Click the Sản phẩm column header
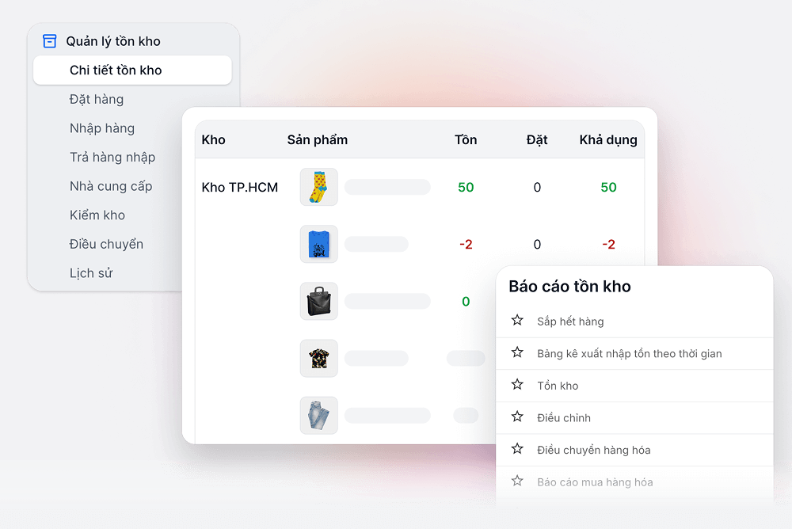Viewport: 792px width, 529px height. tap(318, 139)
